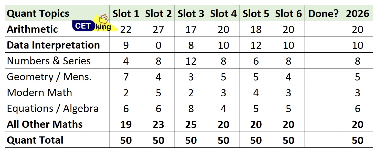Select the All Other Maths row label
Viewport: 376px width, 151px height.
[x=45, y=124]
